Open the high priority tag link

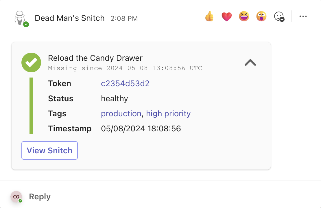click(168, 113)
